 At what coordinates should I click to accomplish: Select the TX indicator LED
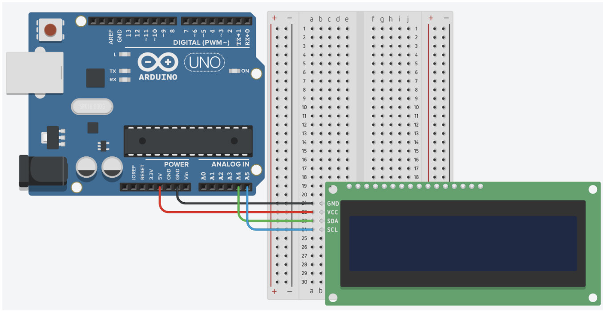(x=125, y=71)
